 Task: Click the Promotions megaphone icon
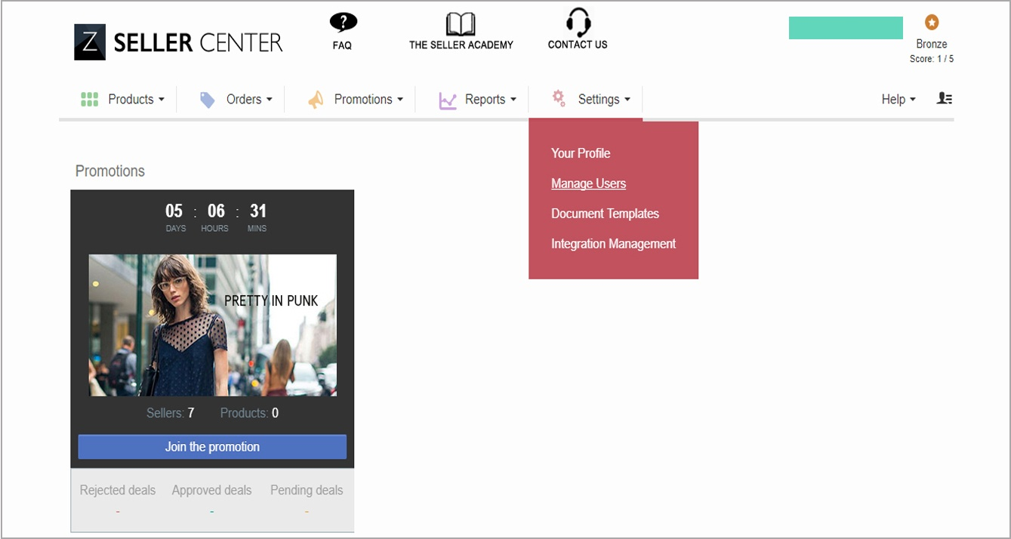point(316,100)
